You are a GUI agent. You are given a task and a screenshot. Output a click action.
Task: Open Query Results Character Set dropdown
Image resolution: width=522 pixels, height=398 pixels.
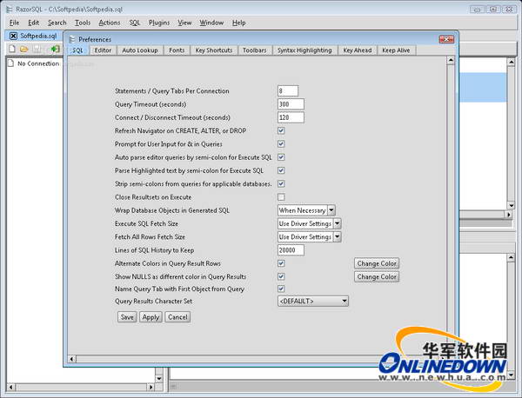tap(313, 302)
